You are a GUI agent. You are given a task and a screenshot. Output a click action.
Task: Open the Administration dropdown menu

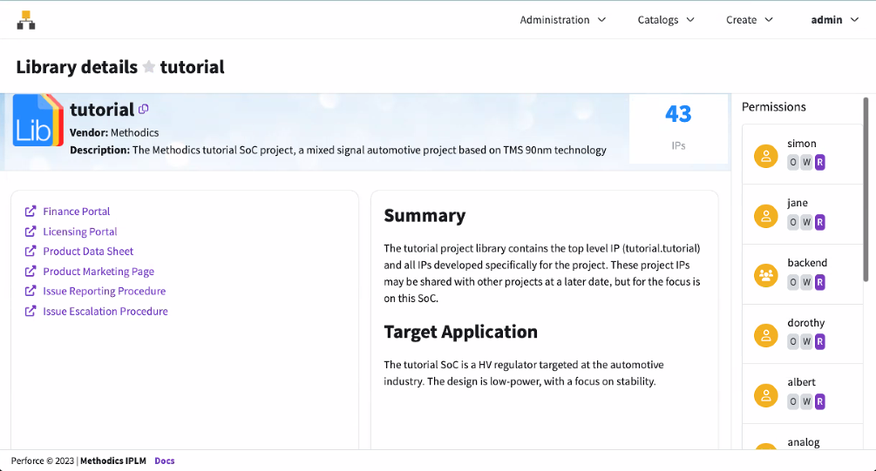click(562, 20)
